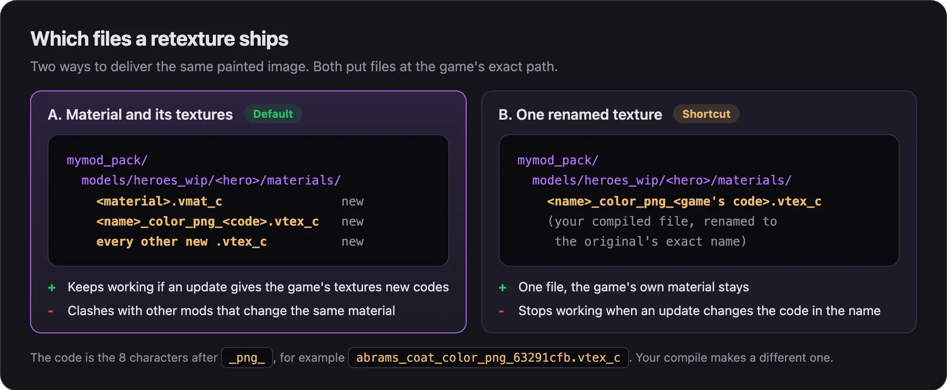Click code chip "abrams_coat_color_png_63291cfb.vtex_c"
Viewport: 947px width, 390px height.
click(488, 358)
